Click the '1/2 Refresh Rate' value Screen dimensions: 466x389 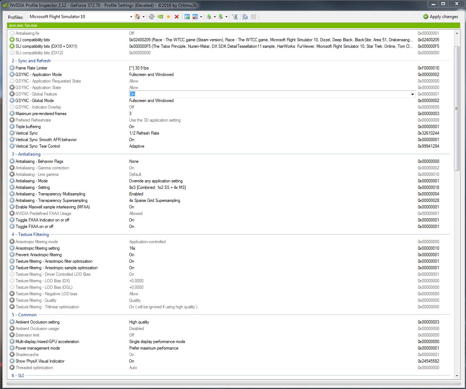(x=144, y=133)
